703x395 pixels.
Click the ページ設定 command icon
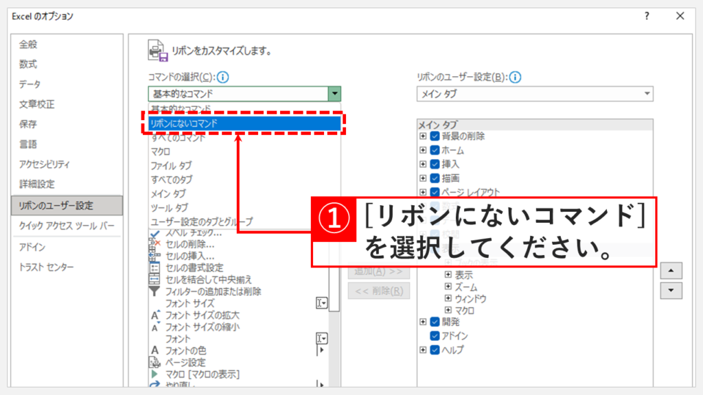(x=154, y=362)
